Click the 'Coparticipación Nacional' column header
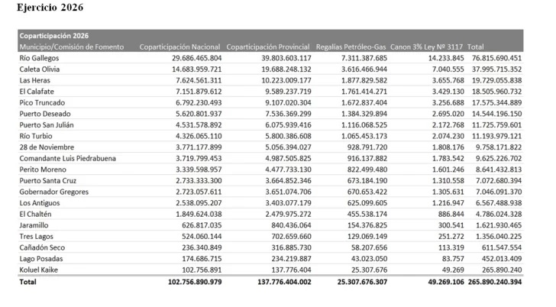The image size is (556, 307). (x=180, y=47)
